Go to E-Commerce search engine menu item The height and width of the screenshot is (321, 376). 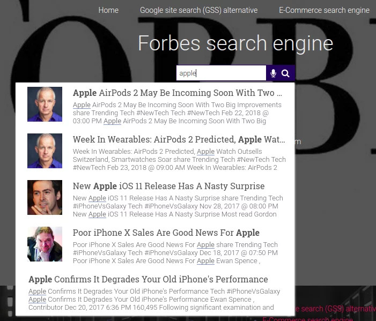pos(324,10)
